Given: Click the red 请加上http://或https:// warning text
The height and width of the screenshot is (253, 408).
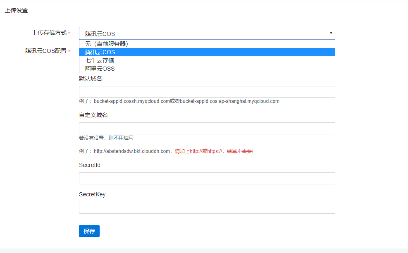Looking at the screenshot, I should pos(214,151).
